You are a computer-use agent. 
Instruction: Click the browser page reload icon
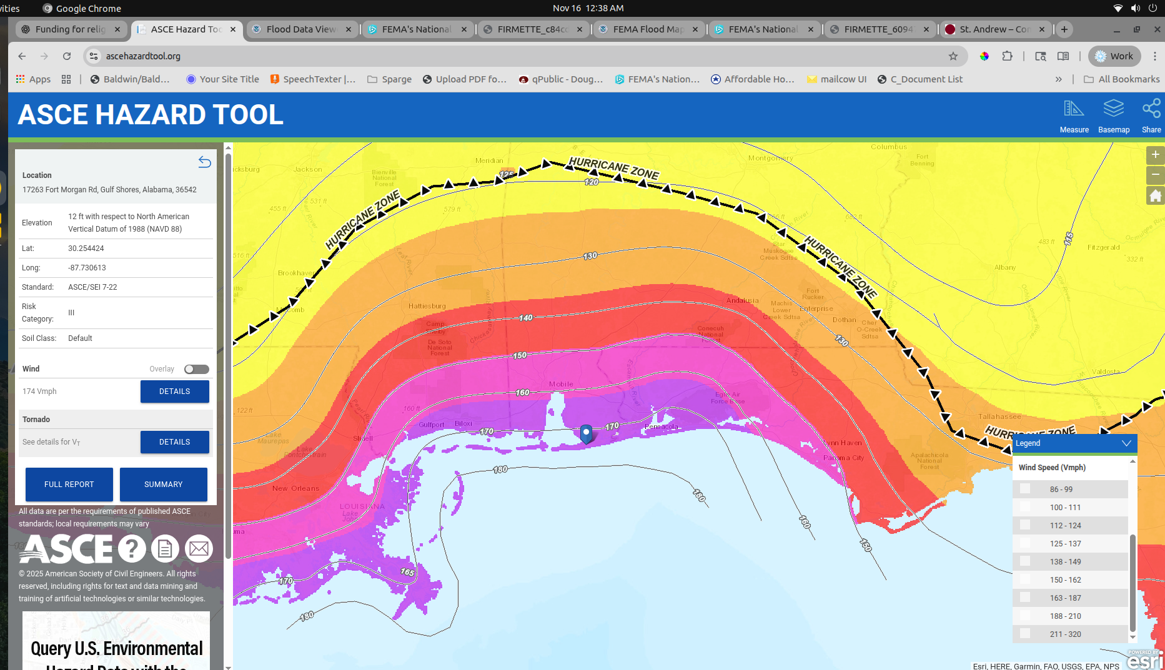tap(67, 56)
